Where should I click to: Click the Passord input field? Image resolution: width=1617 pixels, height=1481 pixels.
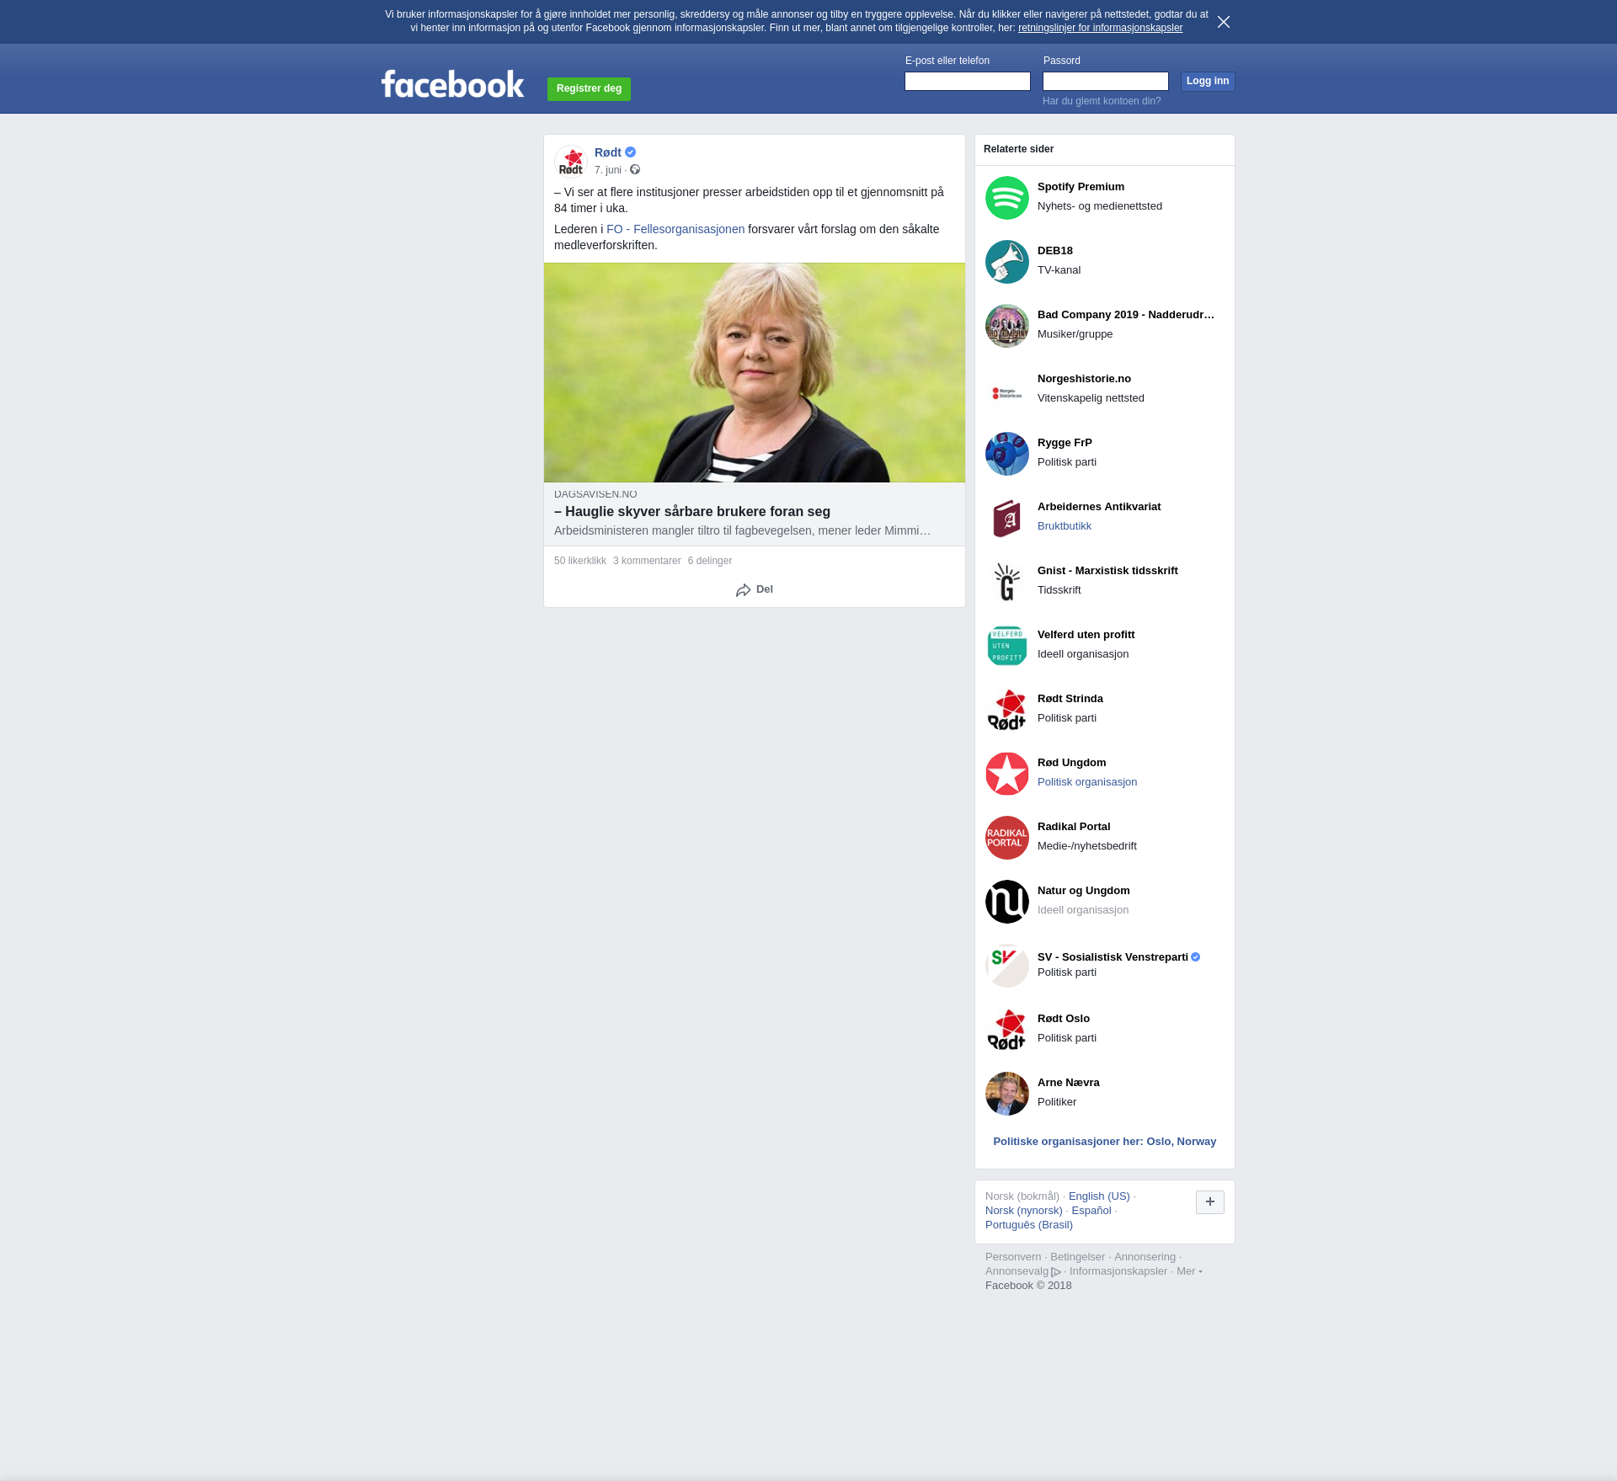[x=1105, y=82]
